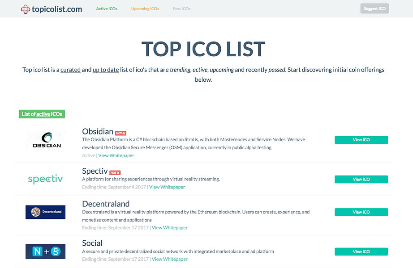The height and width of the screenshot is (268, 413).
Task: Select the Spectiv logo thumbnail
Action: [45, 178]
